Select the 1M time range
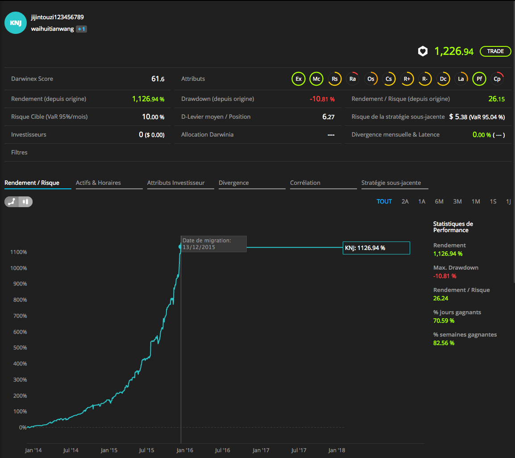Viewport: 515px width, 458px height. point(476,201)
